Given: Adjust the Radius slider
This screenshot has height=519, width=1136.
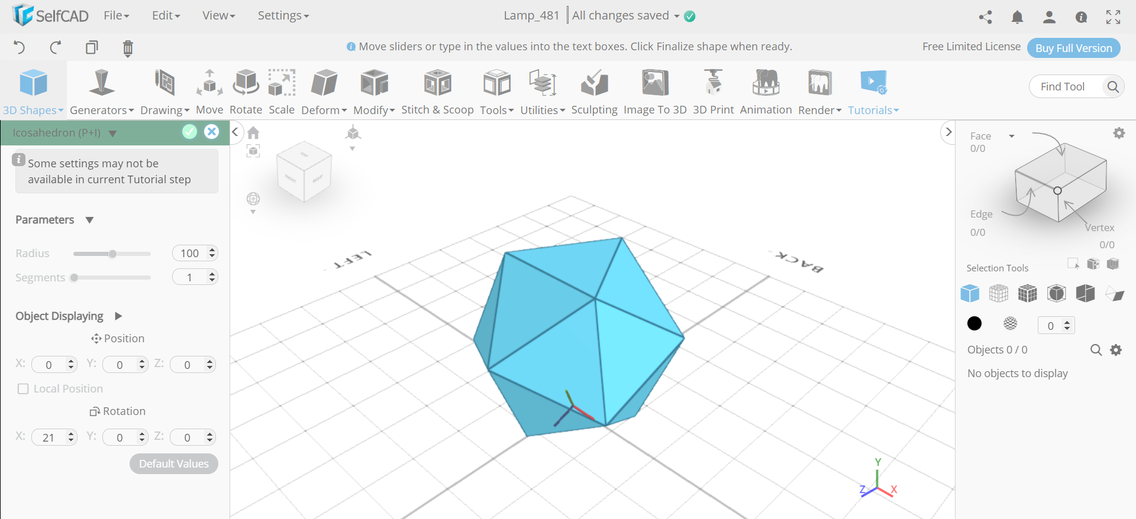Looking at the screenshot, I should click(112, 254).
